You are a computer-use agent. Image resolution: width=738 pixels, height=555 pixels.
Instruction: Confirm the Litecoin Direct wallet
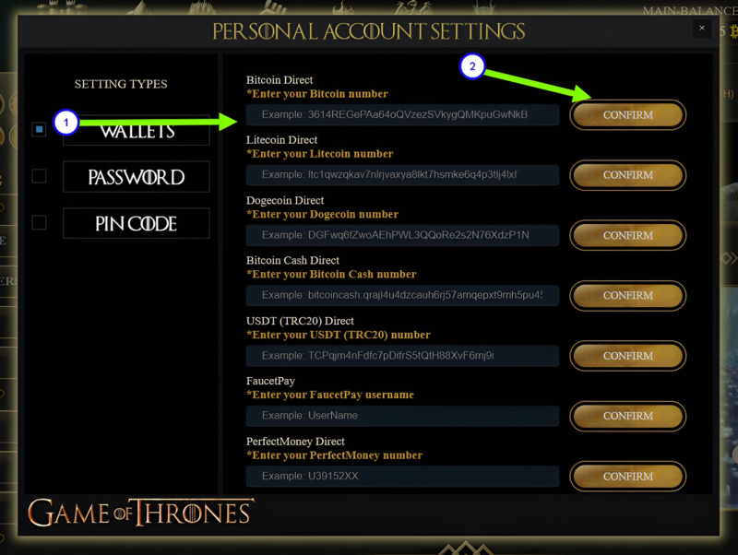click(628, 175)
